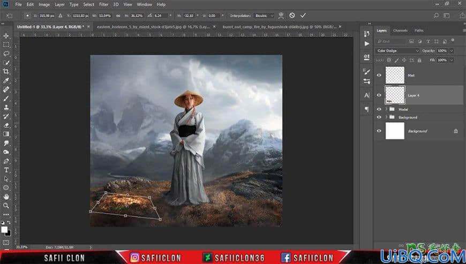Image resolution: width=466 pixels, height=264 pixels.
Task: Hide the Background group folder
Action: (379, 117)
